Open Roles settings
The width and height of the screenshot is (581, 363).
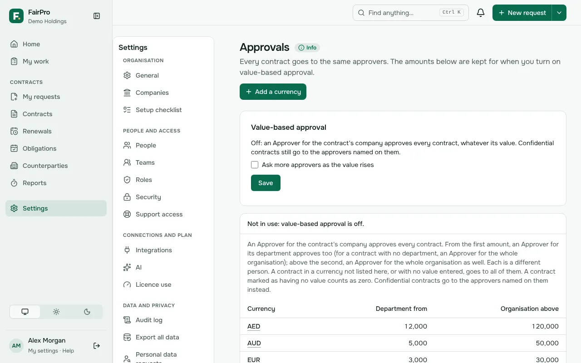163,180
